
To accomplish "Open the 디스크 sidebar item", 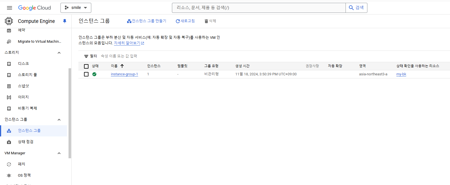I will click(24, 64).
